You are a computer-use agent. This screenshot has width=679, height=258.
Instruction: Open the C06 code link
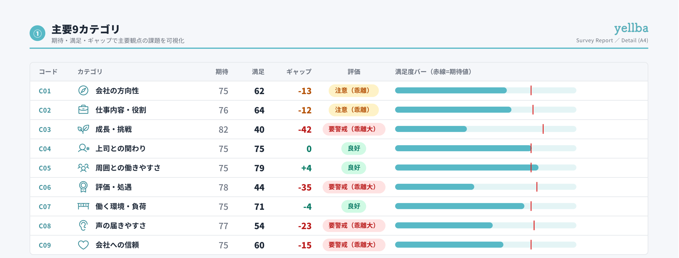tap(45, 187)
